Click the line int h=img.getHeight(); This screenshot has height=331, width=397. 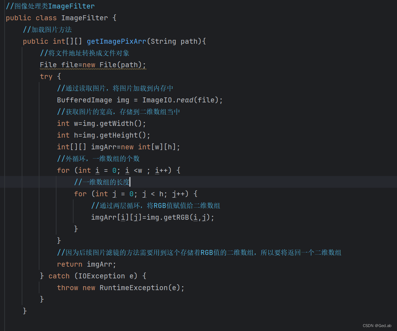[x=103, y=135]
